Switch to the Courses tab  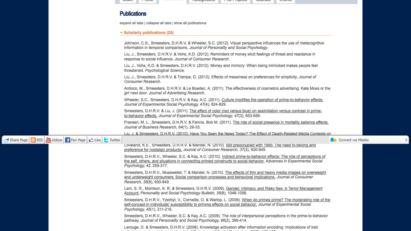263,1
